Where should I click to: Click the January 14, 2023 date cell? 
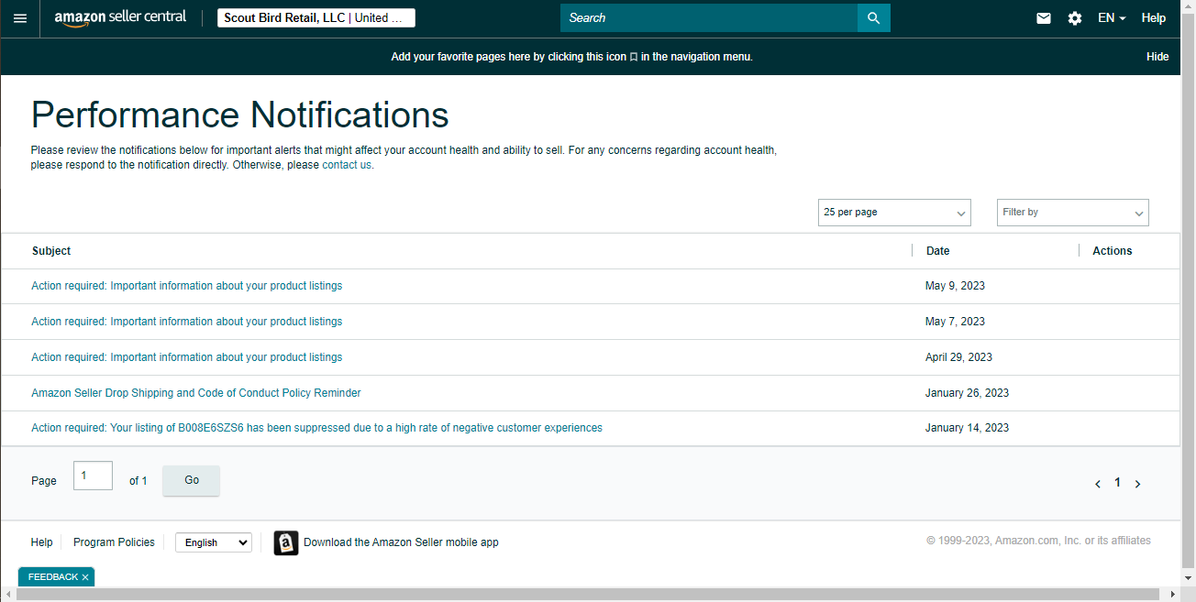coord(967,428)
